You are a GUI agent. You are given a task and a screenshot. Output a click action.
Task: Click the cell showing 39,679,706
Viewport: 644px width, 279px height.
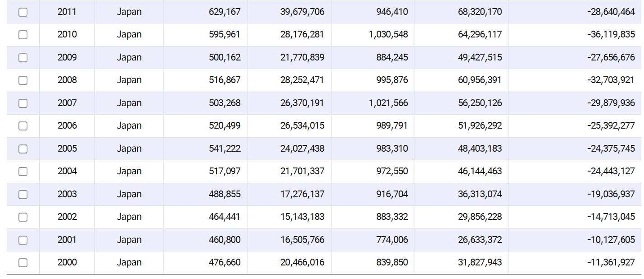pos(302,12)
